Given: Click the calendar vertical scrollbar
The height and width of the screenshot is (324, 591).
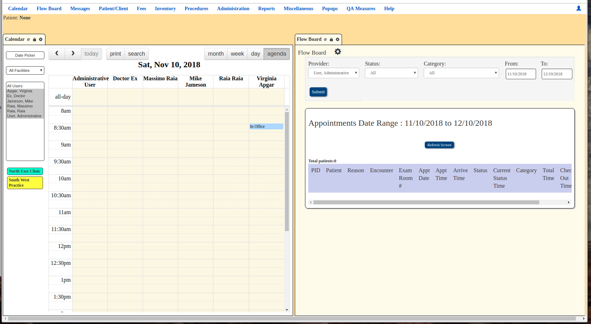Looking at the screenshot, I should (287, 172).
